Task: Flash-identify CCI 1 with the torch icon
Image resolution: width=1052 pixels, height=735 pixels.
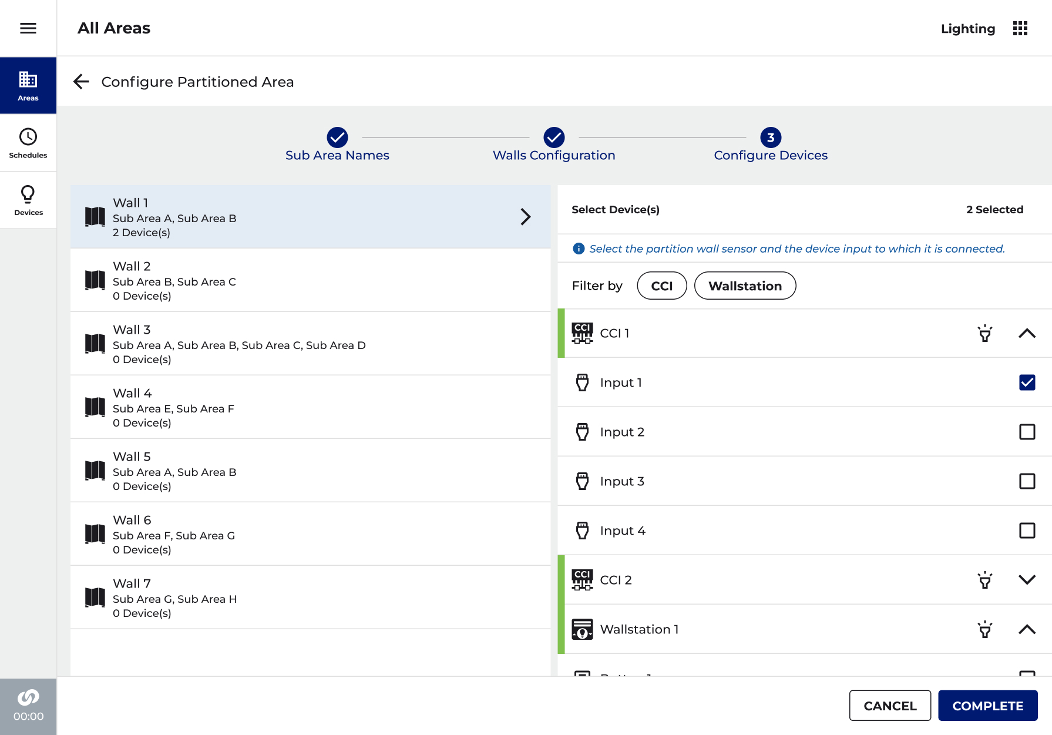Action: [x=985, y=333]
